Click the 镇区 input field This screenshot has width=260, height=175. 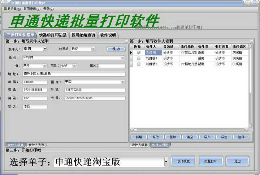pos(112,65)
